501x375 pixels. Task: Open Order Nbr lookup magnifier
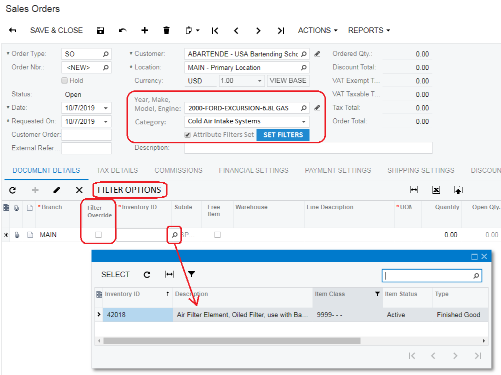[106, 67]
